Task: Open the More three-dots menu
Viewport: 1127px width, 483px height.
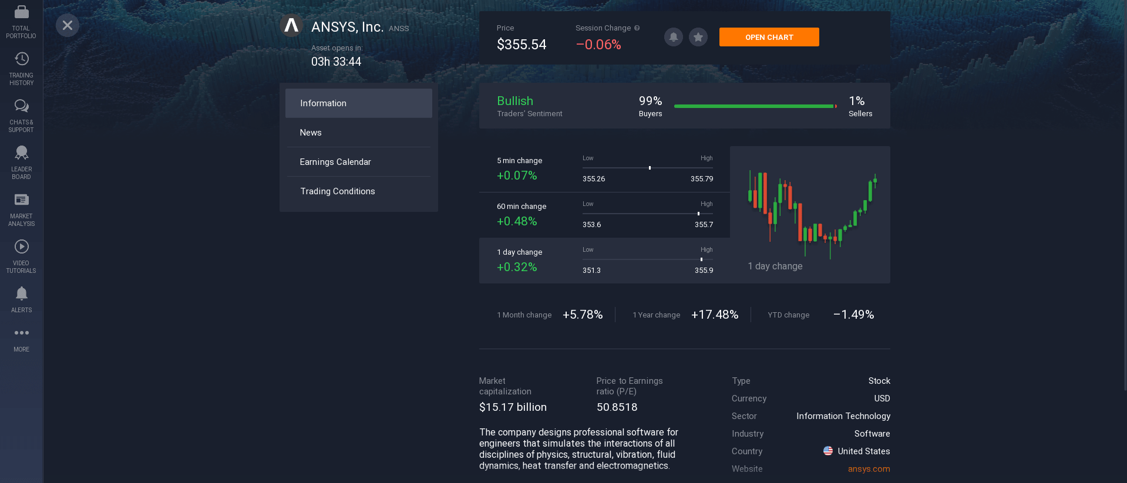Action: (x=21, y=333)
